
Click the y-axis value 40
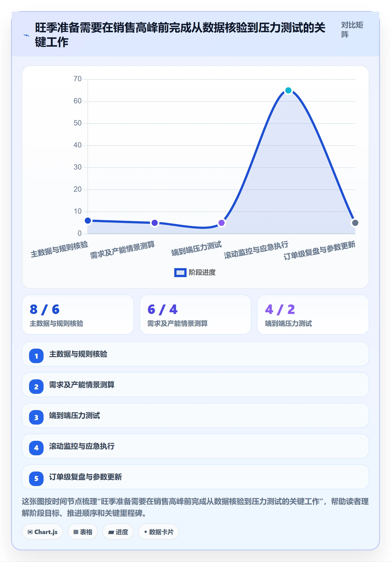click(78, 145)
